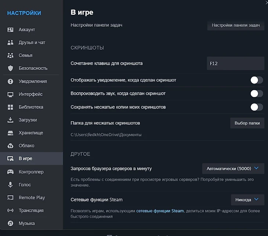The image size is (268, 236).
Task: Click the Downloads arrow icon
Action: click(11, 120)
